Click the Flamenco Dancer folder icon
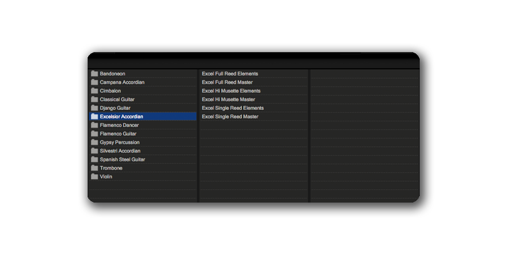This screenshot has height=254, width=508. [94, 125]
